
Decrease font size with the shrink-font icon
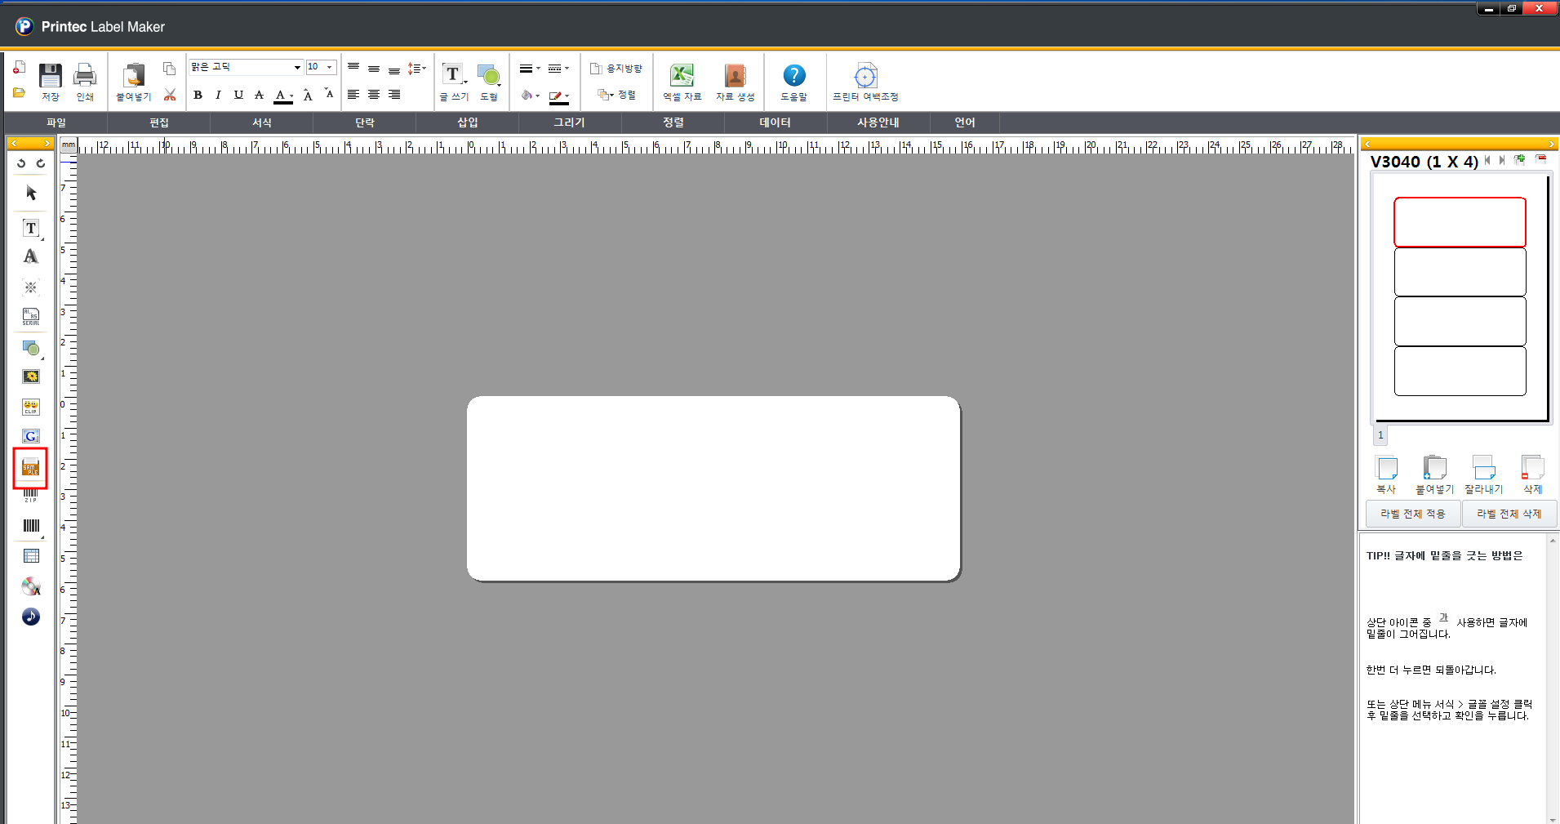click(328, 93)
